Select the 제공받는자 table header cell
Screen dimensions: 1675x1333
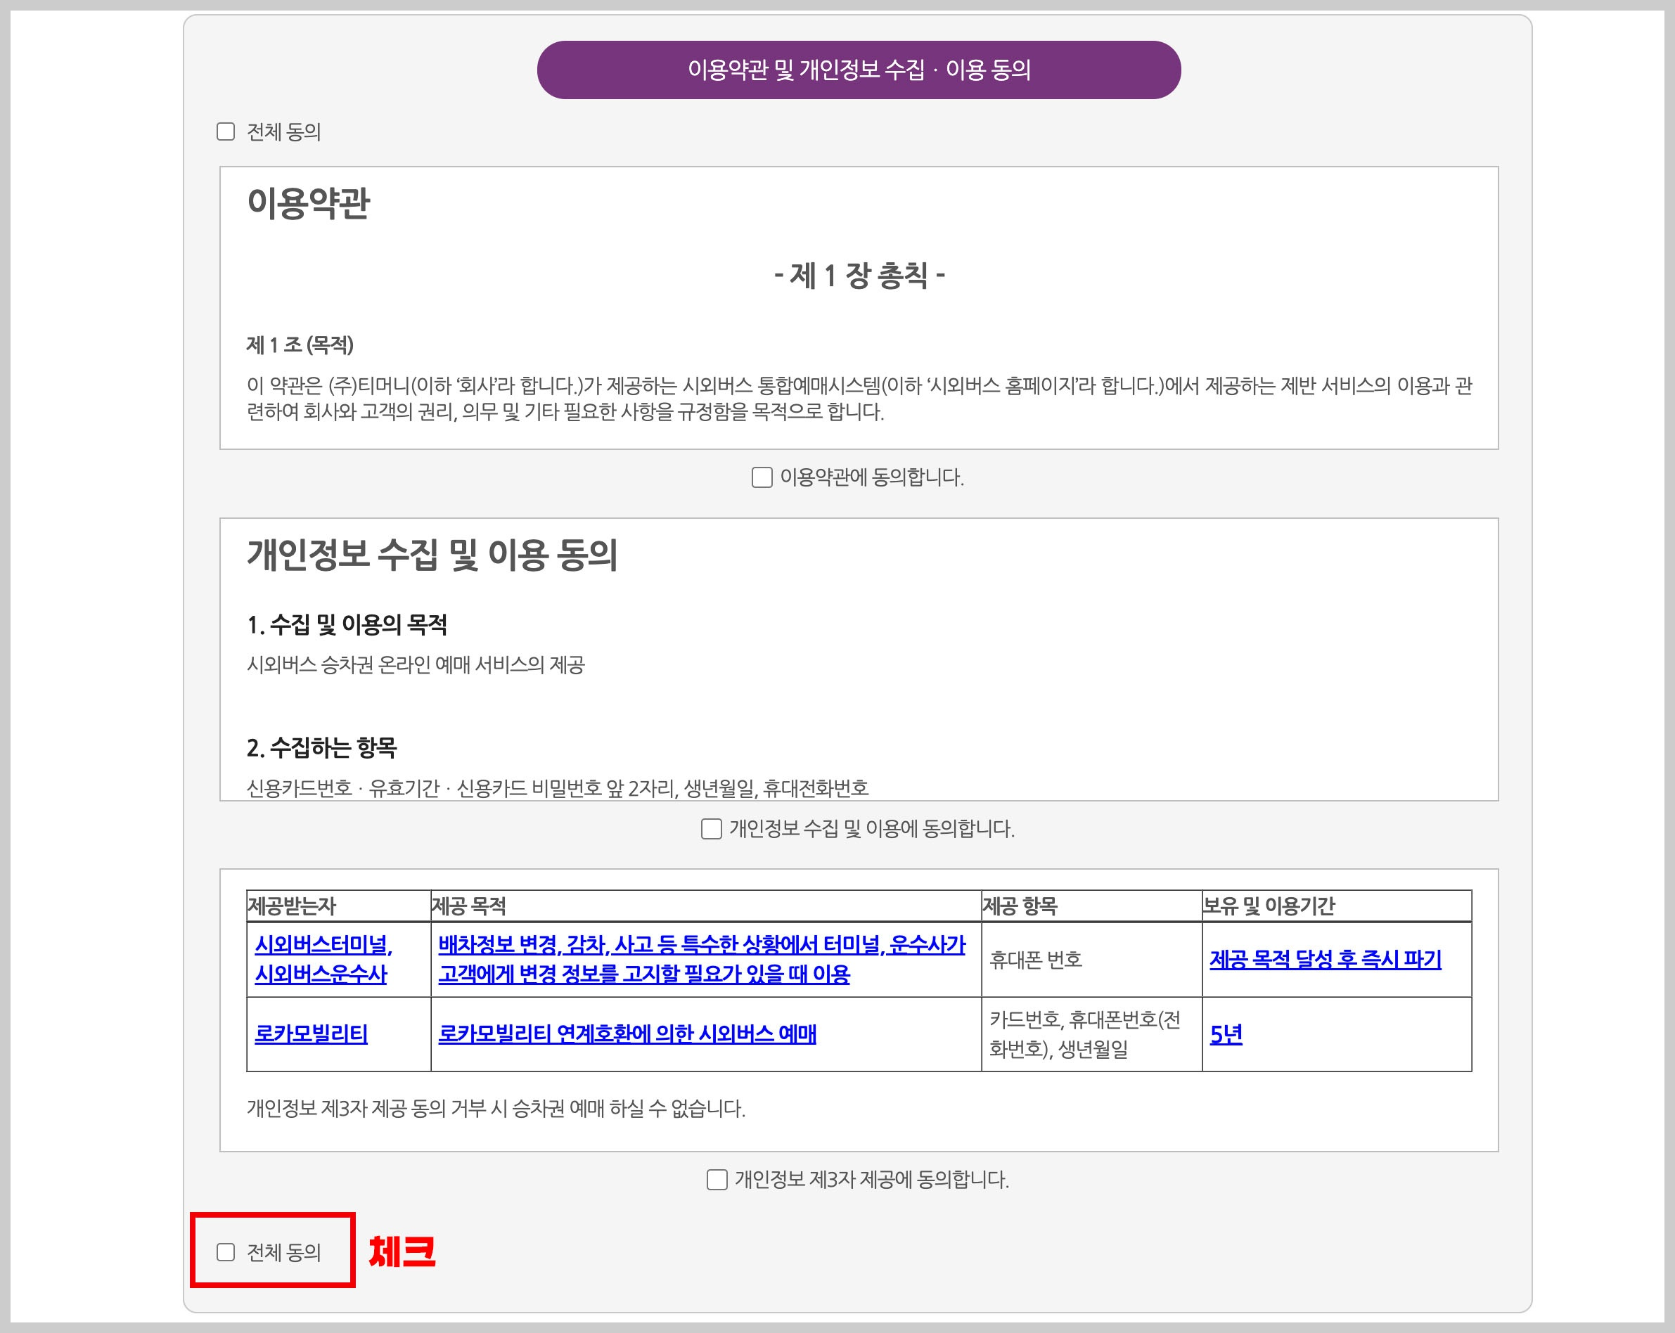(295, 908)
